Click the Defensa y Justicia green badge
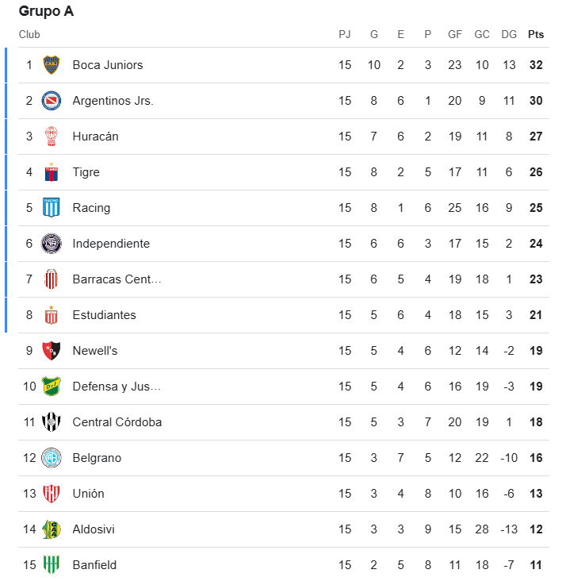 click(x=51, y=386)
